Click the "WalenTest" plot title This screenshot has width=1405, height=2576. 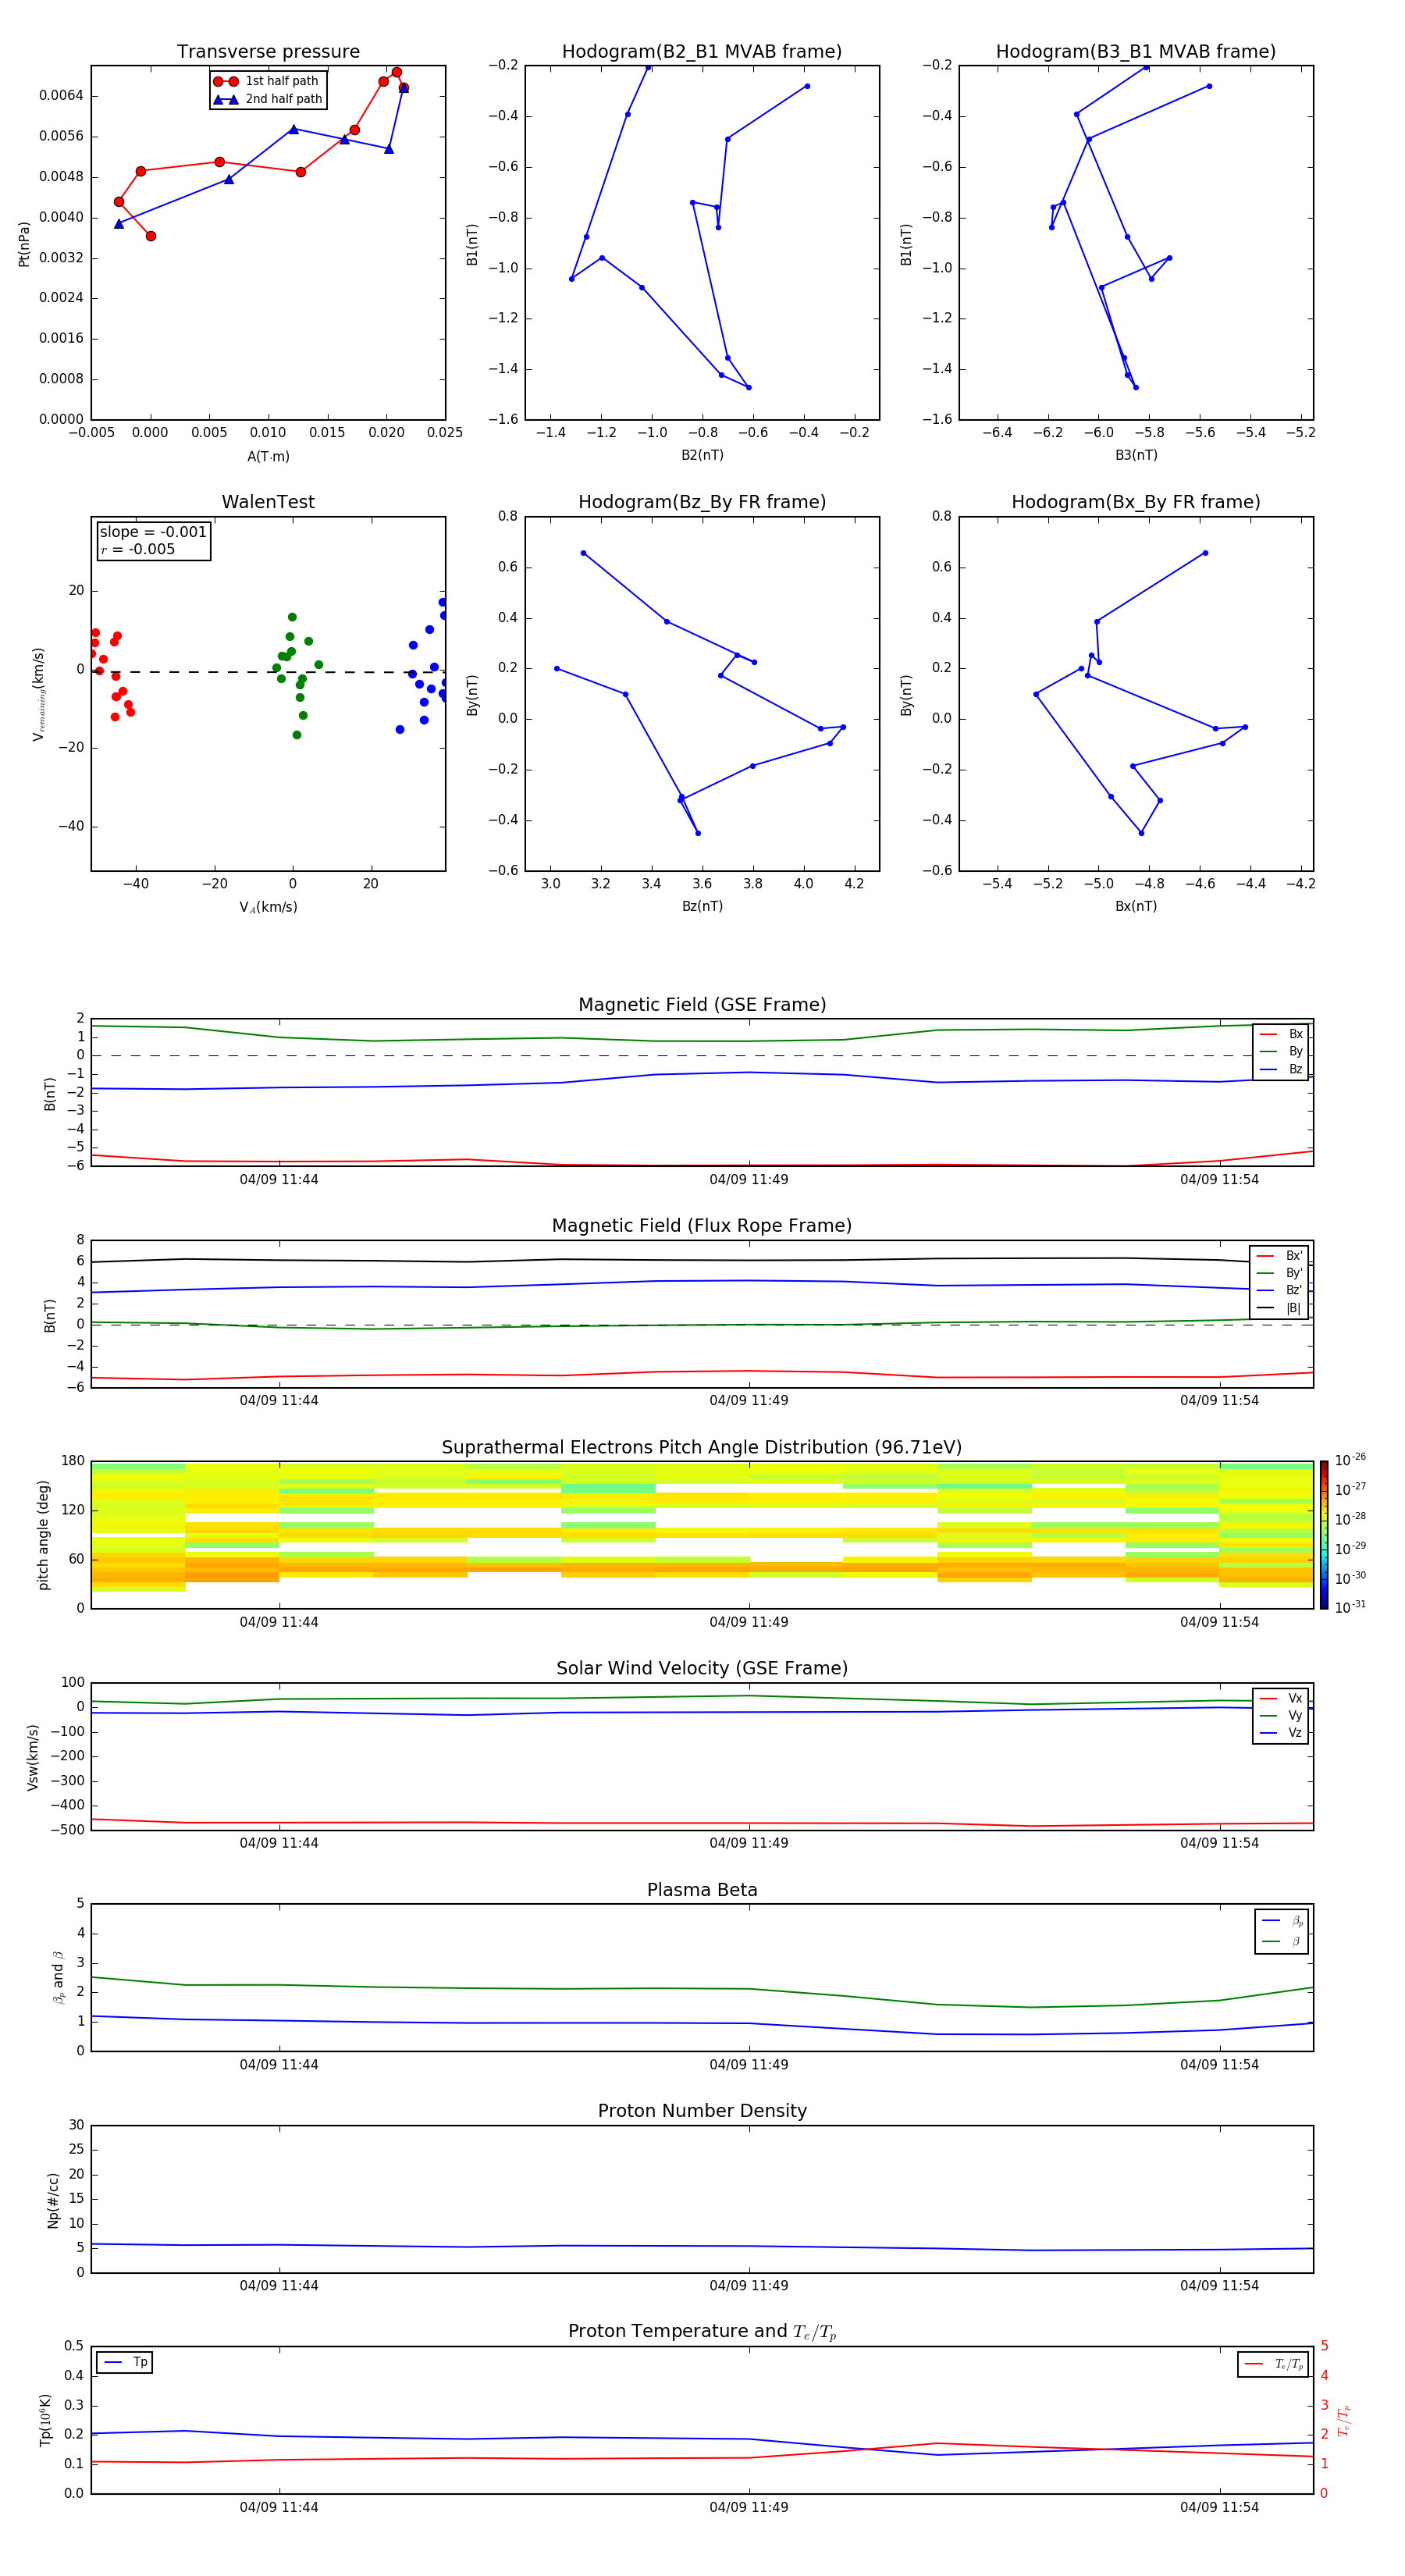[268, 502]
